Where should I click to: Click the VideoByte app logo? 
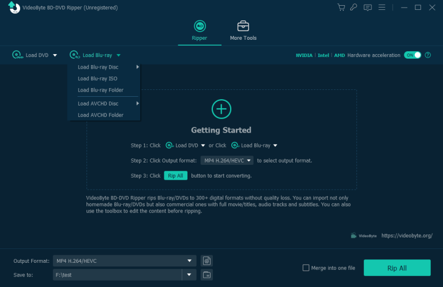tap(14, 7)
